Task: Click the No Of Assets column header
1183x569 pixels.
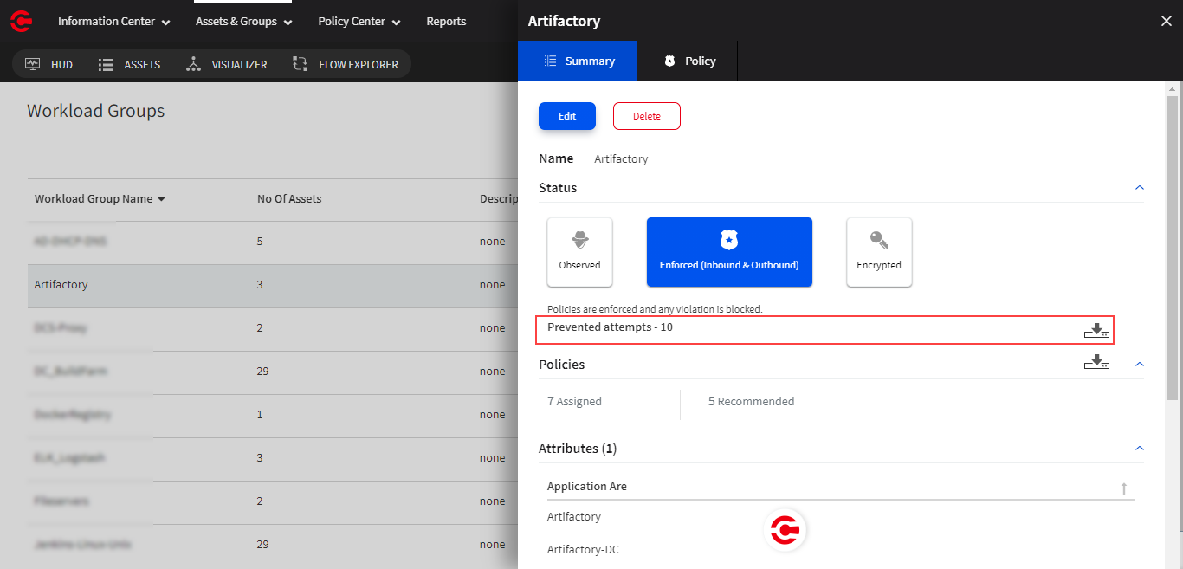Action: coord(289,199)
